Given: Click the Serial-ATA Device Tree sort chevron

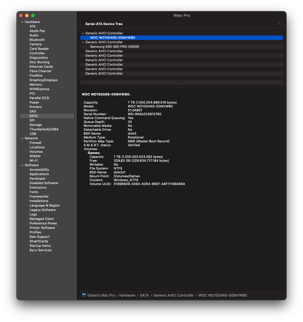Looking at the screenshot, I should pos(279,24).
